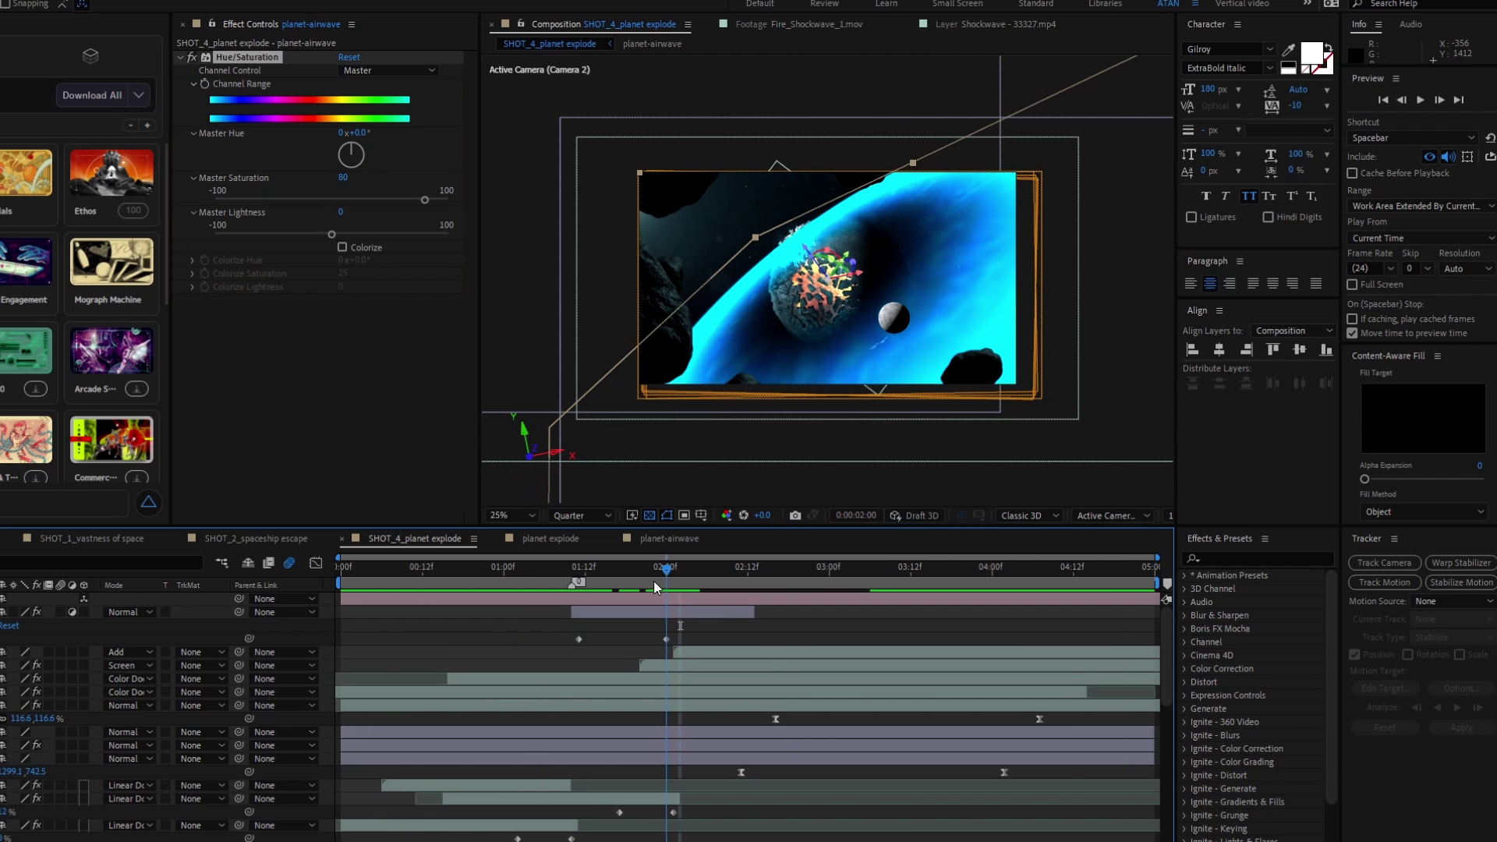Toggle the Hue/Saturation fx effect switch

(192, 57)
